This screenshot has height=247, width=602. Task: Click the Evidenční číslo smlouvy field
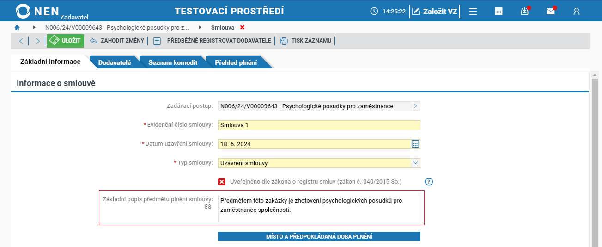319,125
